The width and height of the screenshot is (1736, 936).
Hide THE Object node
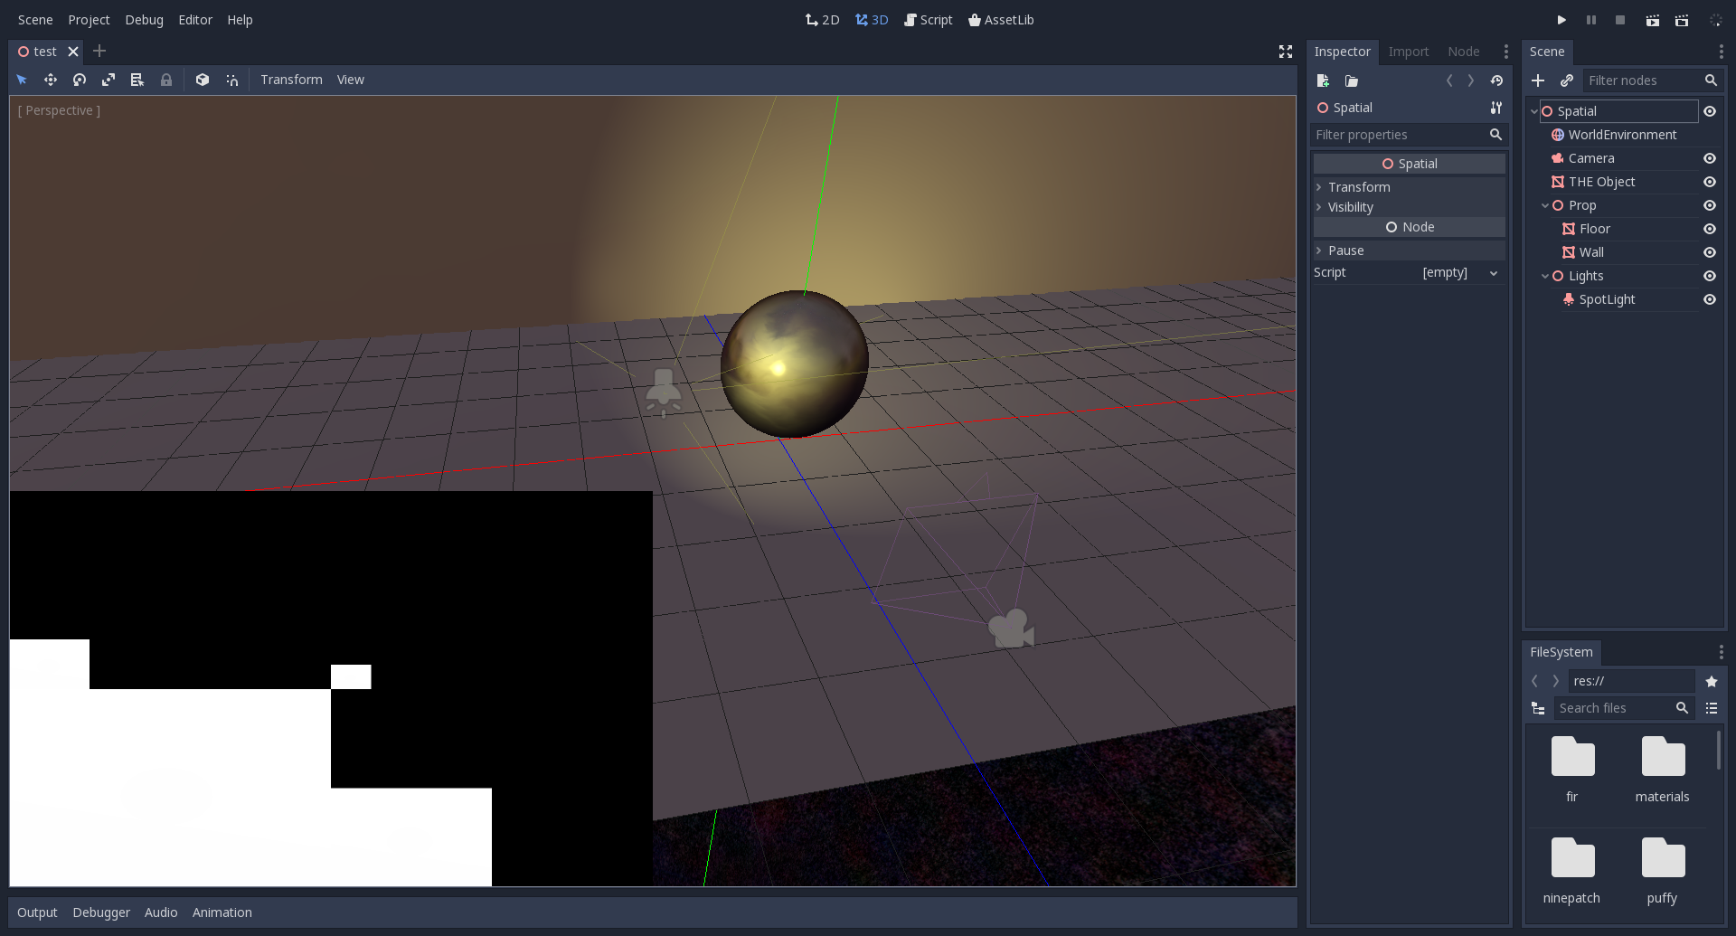(x=1710, y=182)
